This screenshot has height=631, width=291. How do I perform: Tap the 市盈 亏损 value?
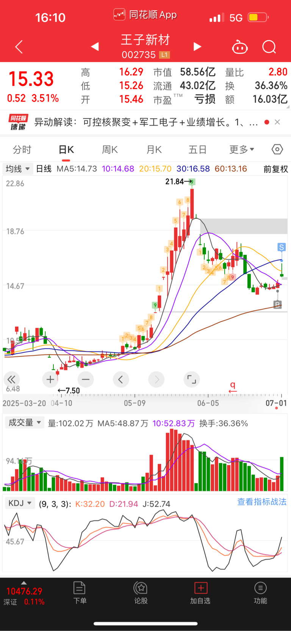[x=205, y=99]
